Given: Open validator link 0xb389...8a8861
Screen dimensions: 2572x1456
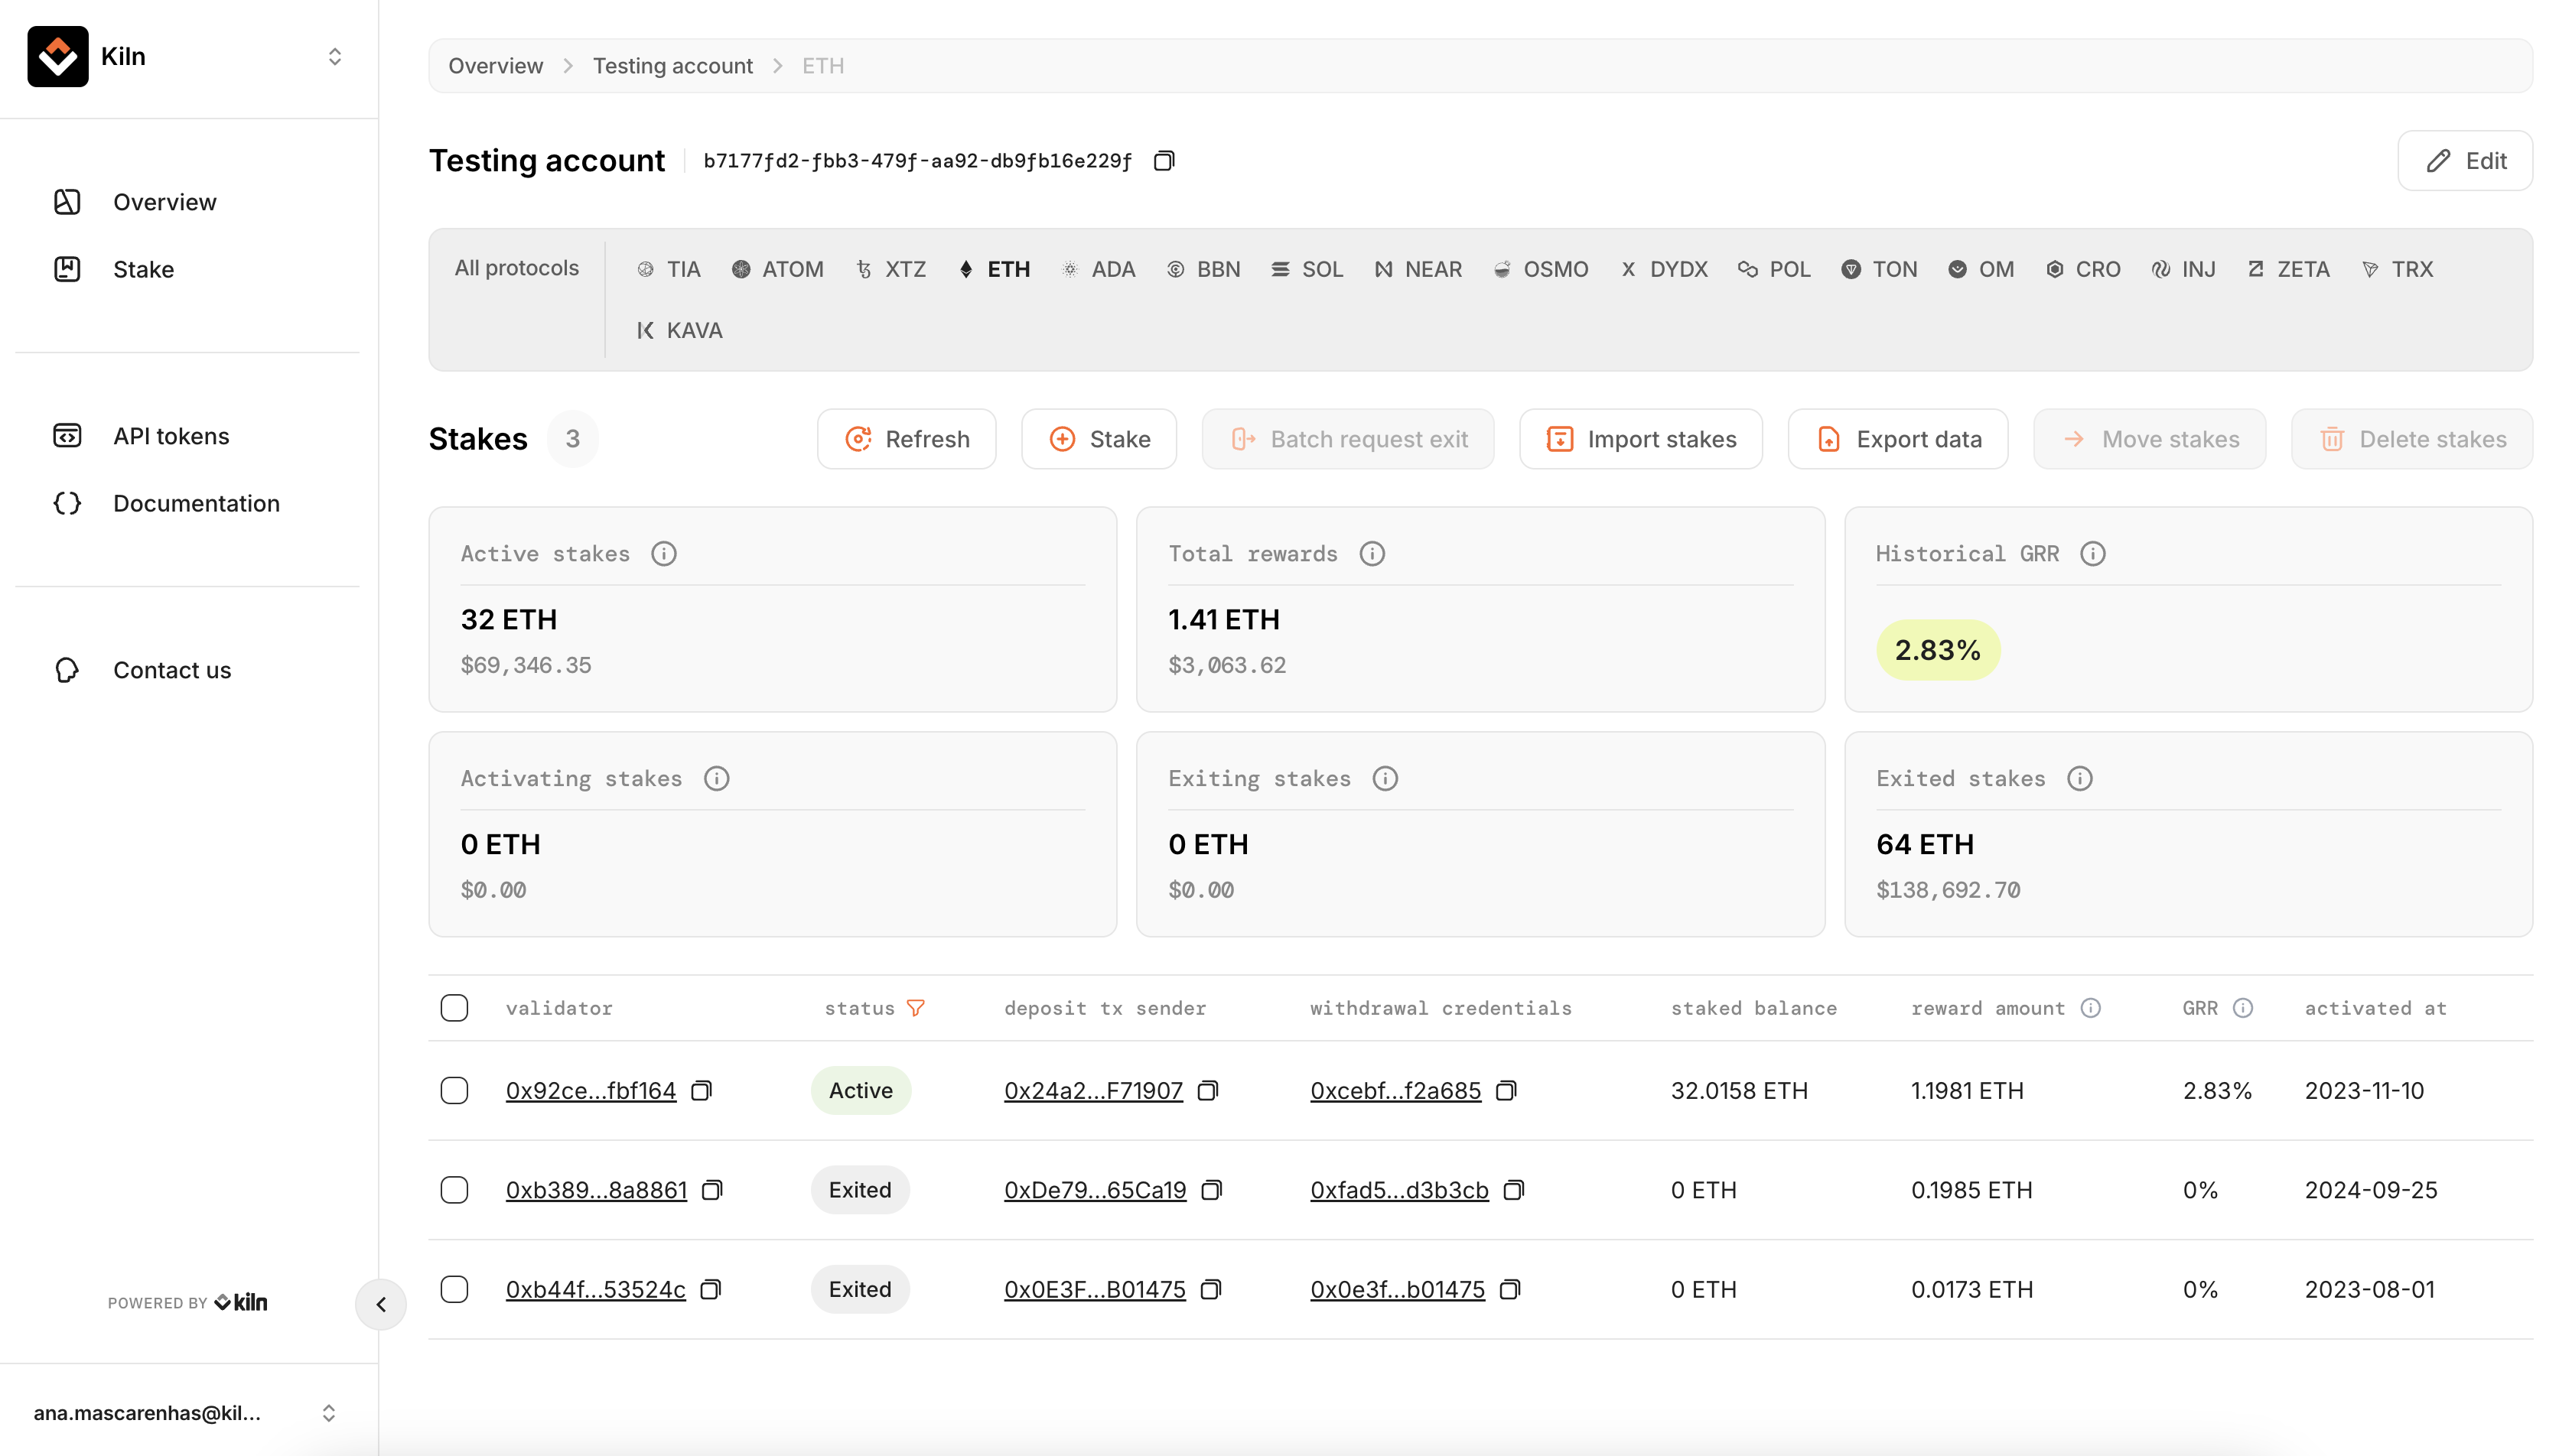Looking at the screenshot, I should pos(596,1190).
